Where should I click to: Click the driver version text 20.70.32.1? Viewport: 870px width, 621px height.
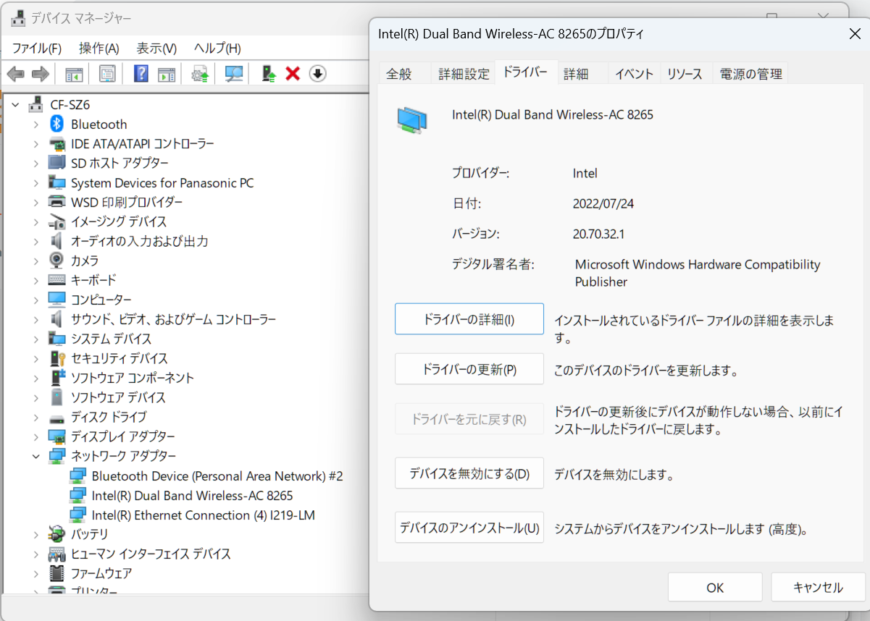tap(600, 234)
